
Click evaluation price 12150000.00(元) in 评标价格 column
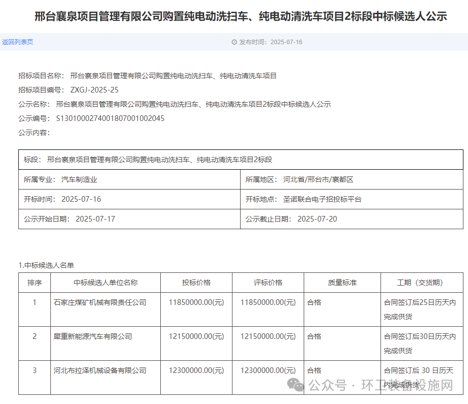[x=268, y=336]
